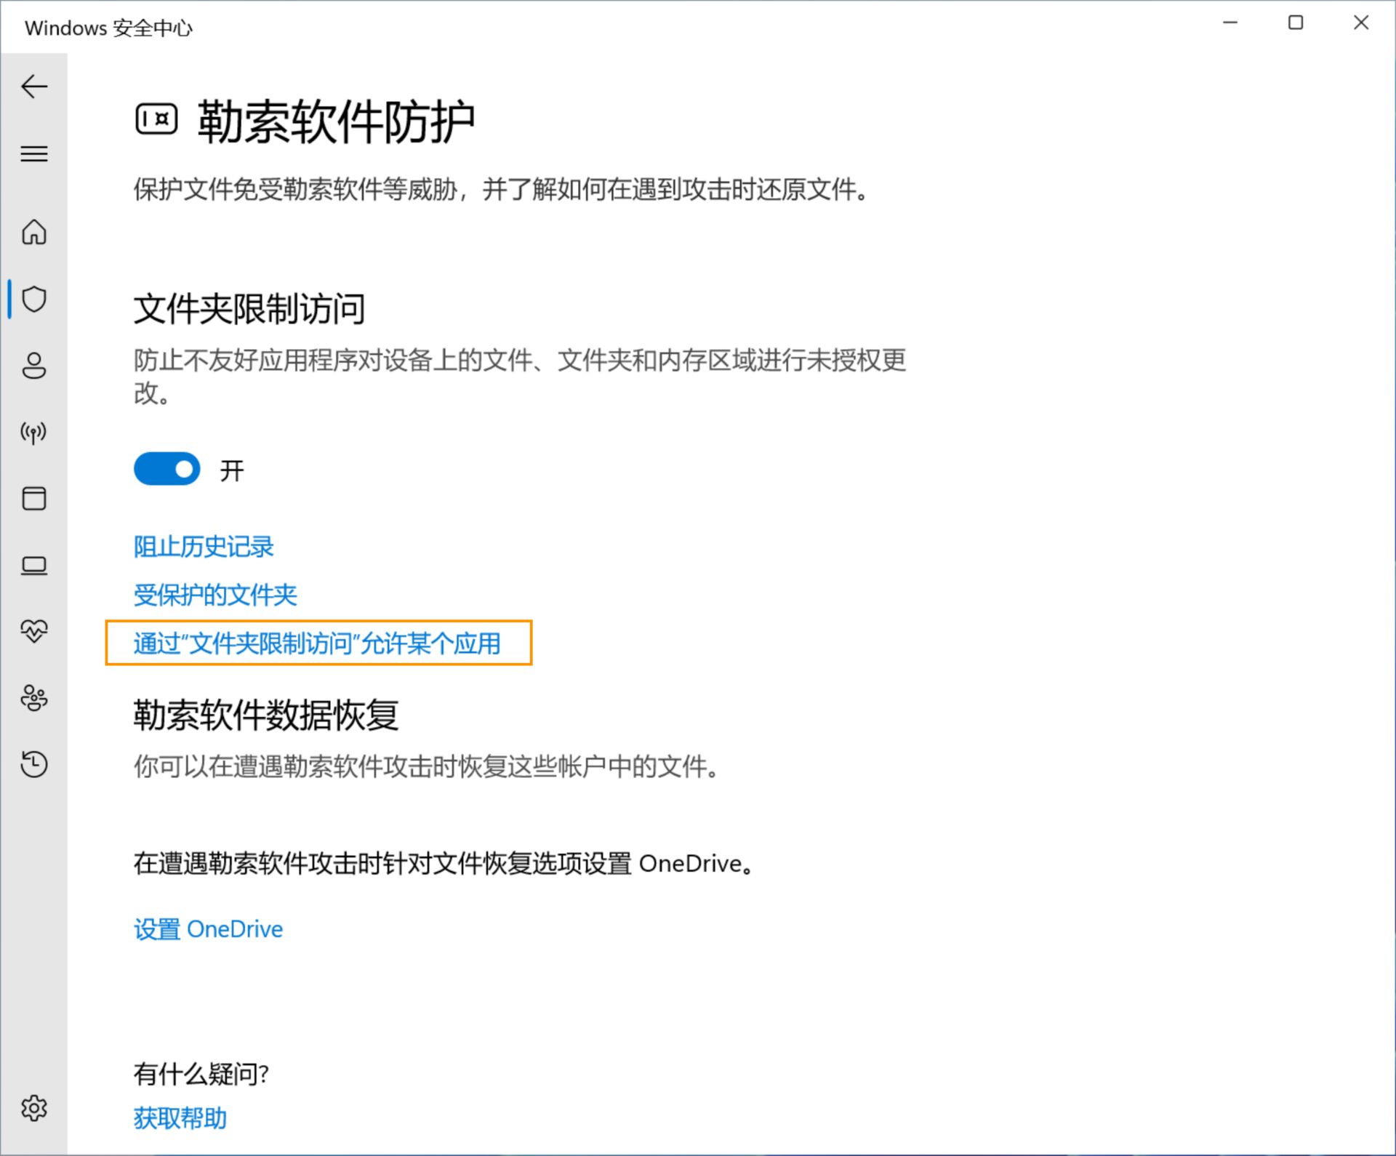This screenshot has height=1156, width=1396.
Task: Open the Home page icon
Action: pos(34,233)
